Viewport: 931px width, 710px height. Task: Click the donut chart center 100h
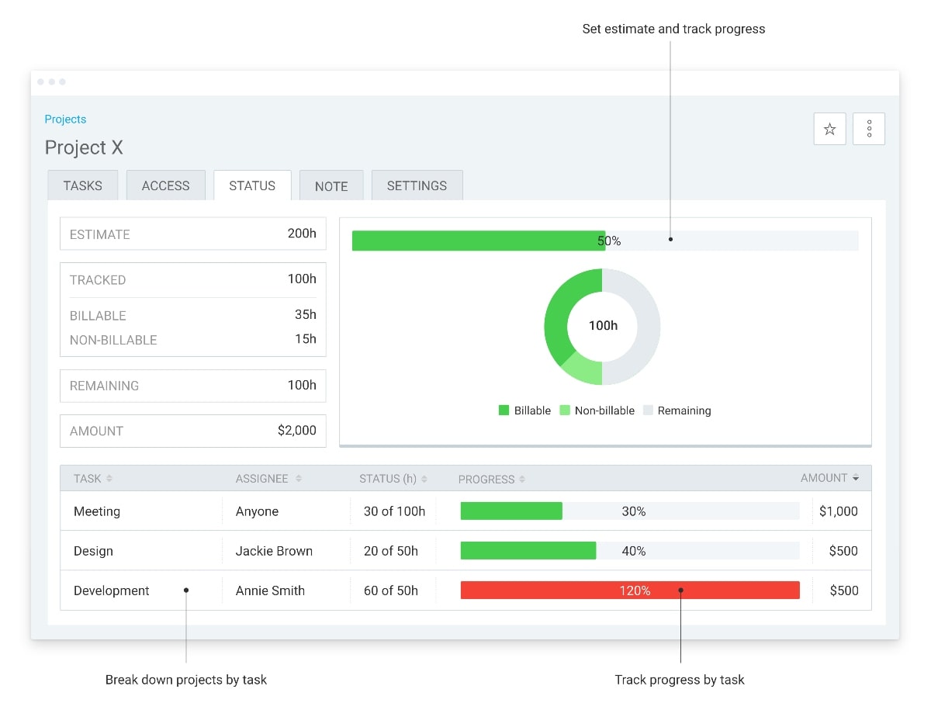[x=603, y=326]
